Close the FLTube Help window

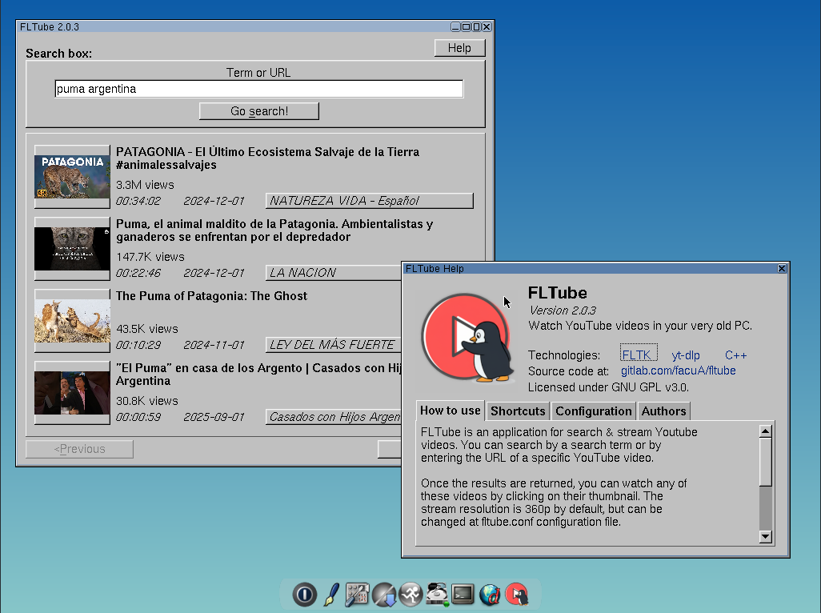tap(782, 269)
